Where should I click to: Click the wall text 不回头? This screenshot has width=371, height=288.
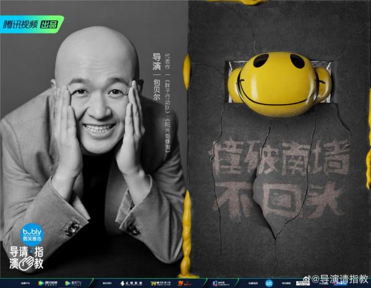(x=278, y=200)
